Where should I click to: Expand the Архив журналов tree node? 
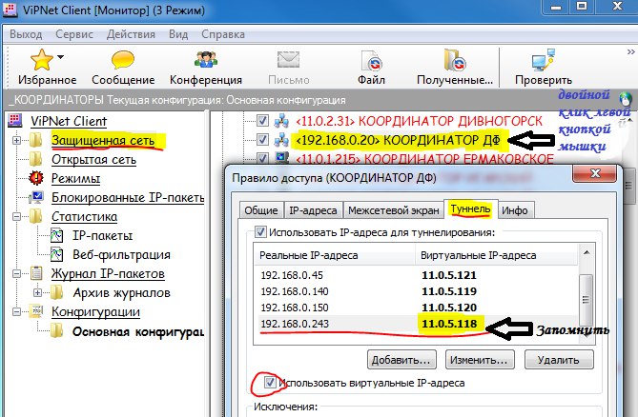tap(37, 292)
